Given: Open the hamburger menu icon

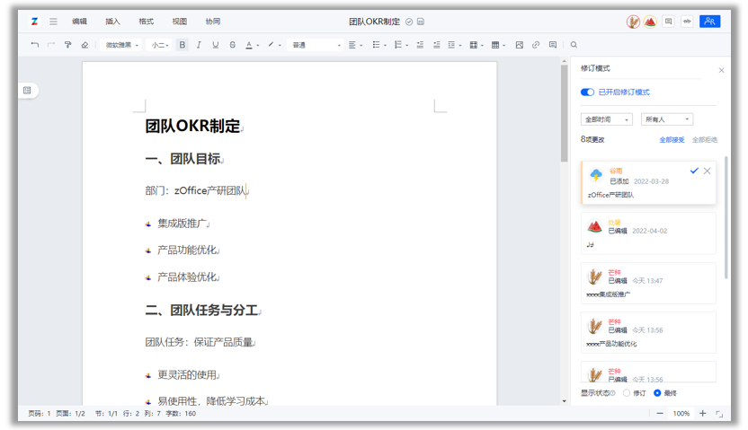Looking at the screenshot, I should 53,22.
